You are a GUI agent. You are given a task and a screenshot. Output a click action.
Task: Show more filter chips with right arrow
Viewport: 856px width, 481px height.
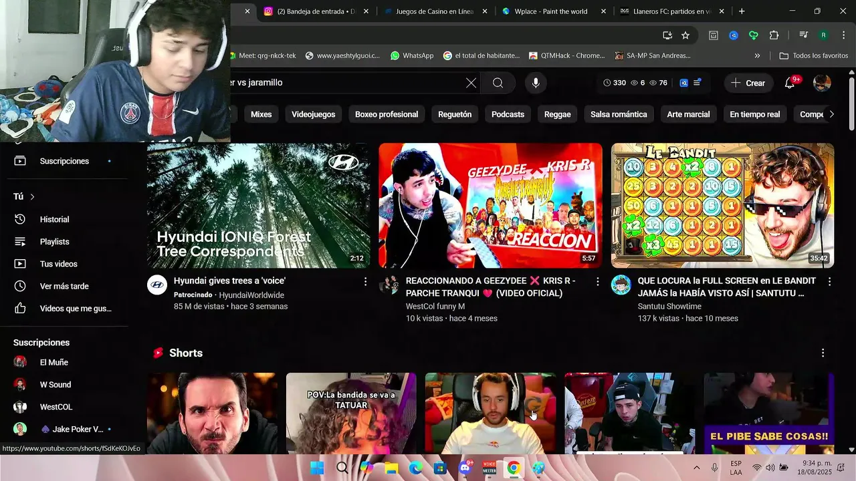tap(831, 114)
